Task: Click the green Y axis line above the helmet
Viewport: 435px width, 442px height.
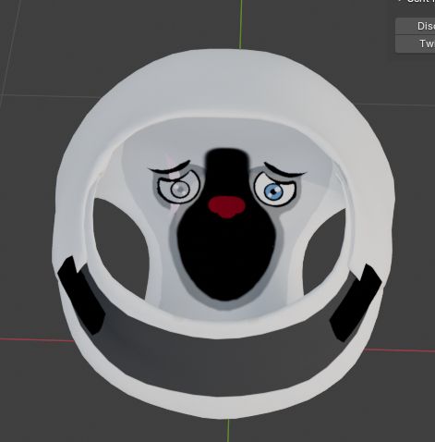Action: (x=241, y=24)
